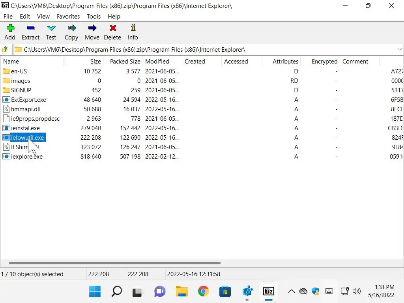
Task: Click status bar date 2022-05-16 12:31:58
Action: click(194, 274)
